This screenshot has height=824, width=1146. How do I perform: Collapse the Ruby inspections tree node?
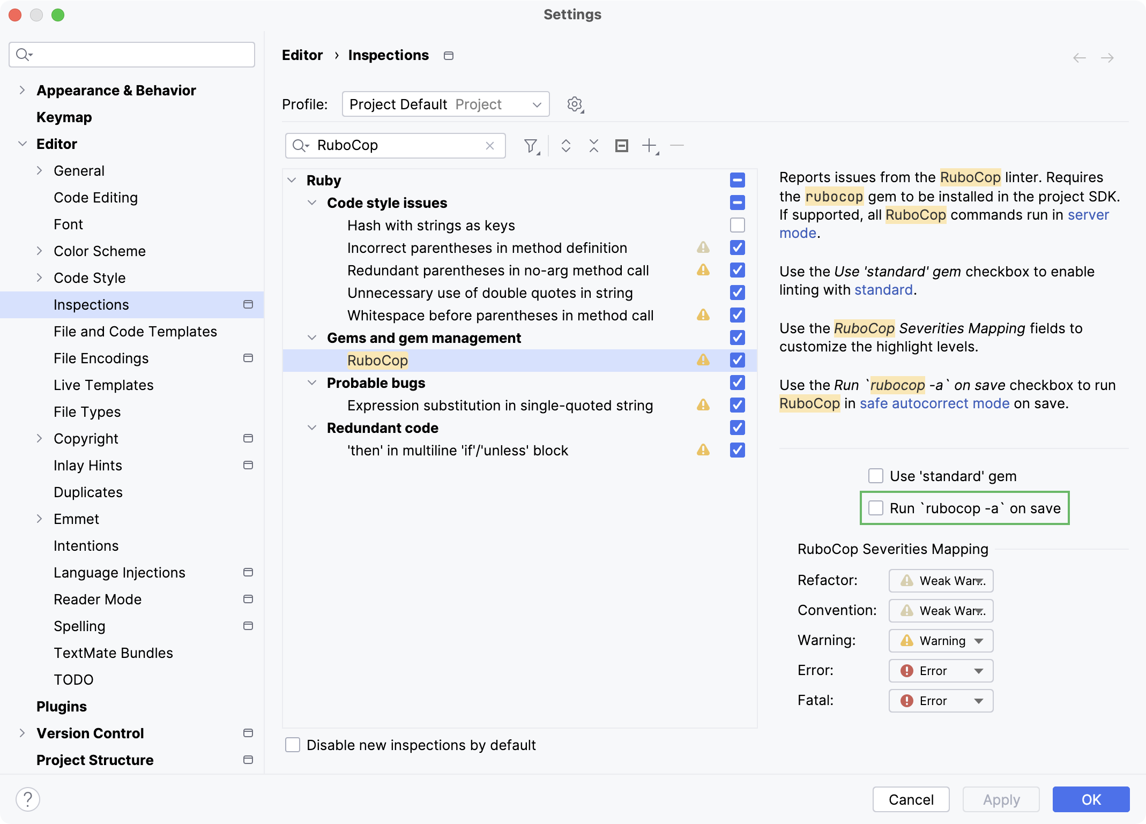click(x=292, y=180)
